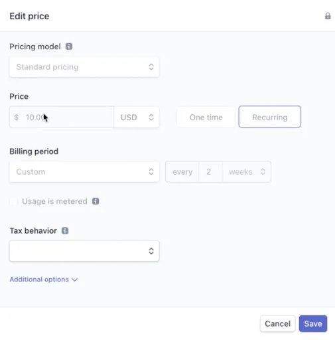Image resolution: width=335 pixels, height=340 pixels.
Task: Click the Cancel button
Action: [277, 323]
